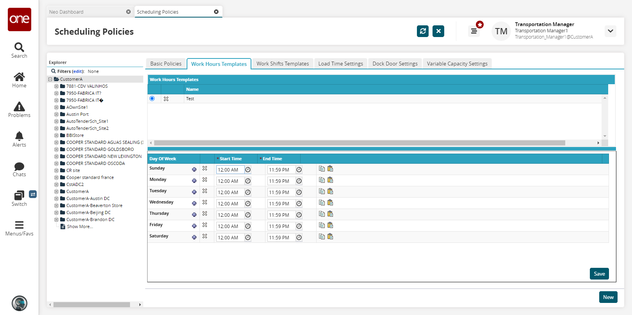The width and height of the screenshot is (632, 315).
Task: Collapse the CustomerA root folder
Action: (x=50, y=80)
